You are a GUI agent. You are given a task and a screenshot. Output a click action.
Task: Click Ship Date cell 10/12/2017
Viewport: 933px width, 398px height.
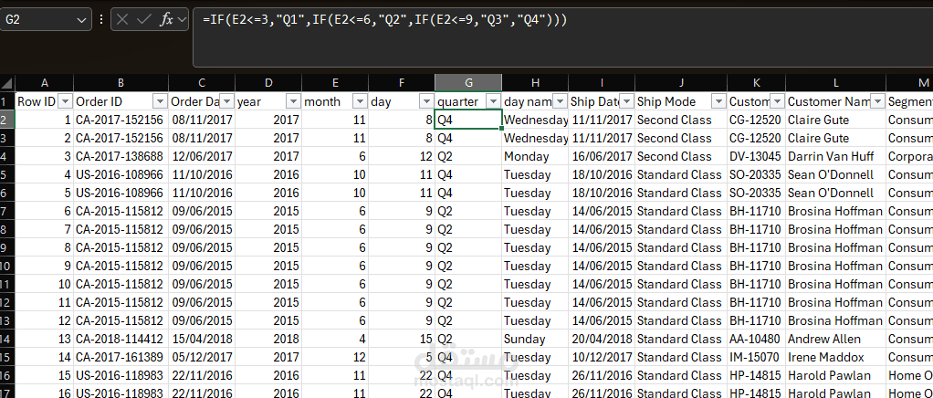click(x=602, y=358)
